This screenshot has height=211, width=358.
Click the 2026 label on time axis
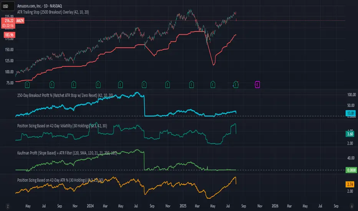point(275,206)
